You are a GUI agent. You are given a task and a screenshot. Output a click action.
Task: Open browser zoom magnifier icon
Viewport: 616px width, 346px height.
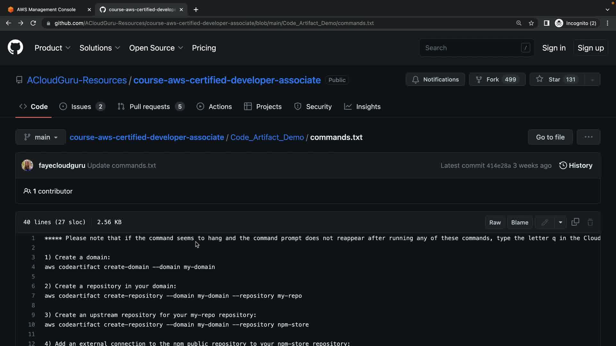click(519, 23)
